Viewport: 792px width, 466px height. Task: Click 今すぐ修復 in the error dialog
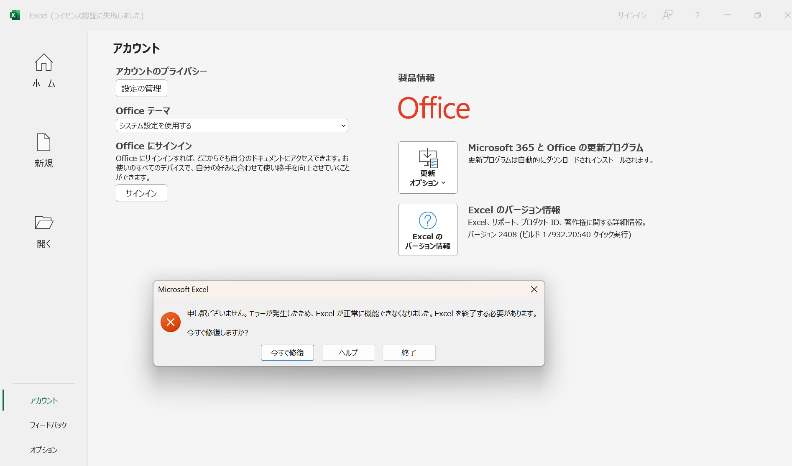pos(287,353)
